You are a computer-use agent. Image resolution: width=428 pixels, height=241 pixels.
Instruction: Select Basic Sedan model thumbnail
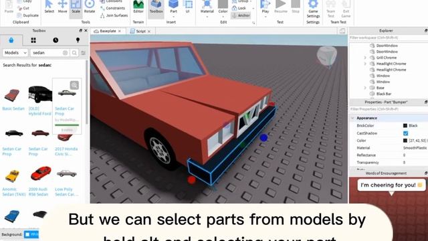coord(12,95)
